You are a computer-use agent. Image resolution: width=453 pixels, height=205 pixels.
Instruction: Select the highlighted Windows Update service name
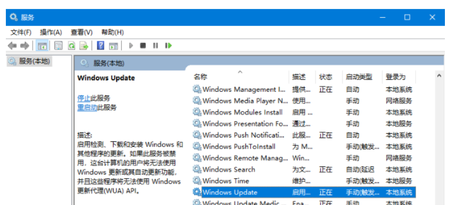230,192
